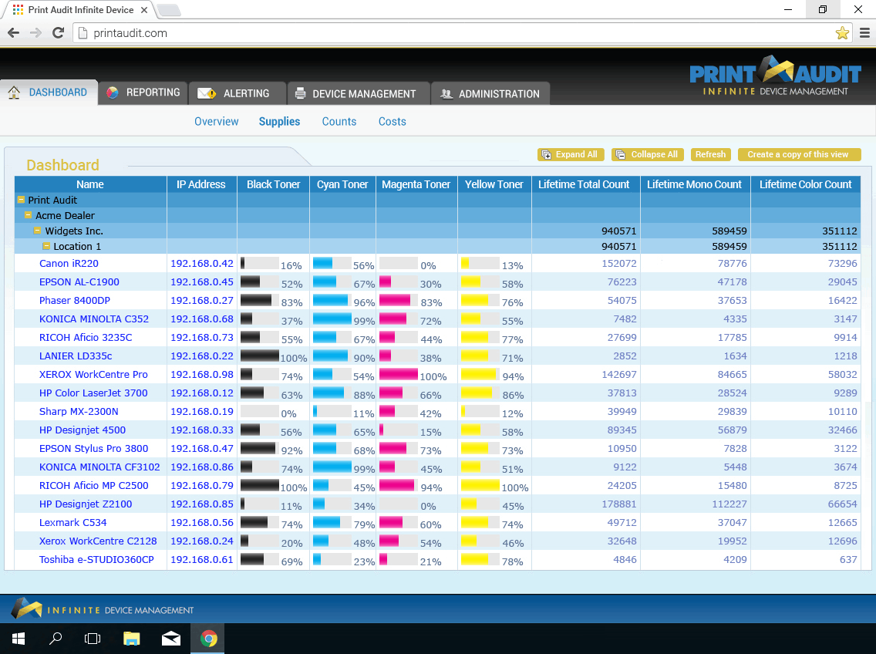The width and height of the screenshot is (876, 654).
Task: Open the Canon iR220 device link
Action: [x=69, y=264]
